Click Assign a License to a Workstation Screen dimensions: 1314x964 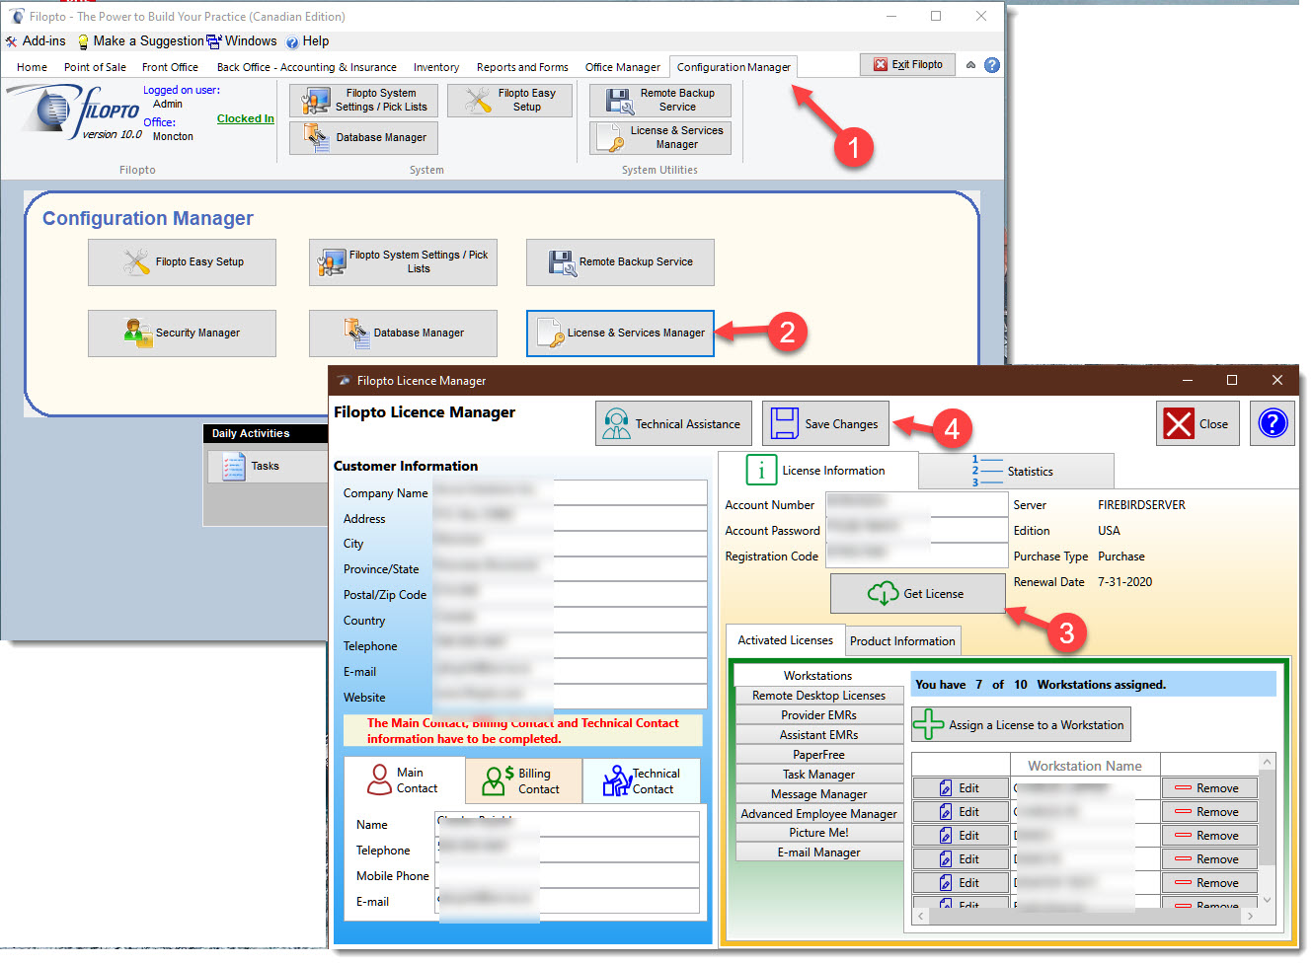point(1021,725)
